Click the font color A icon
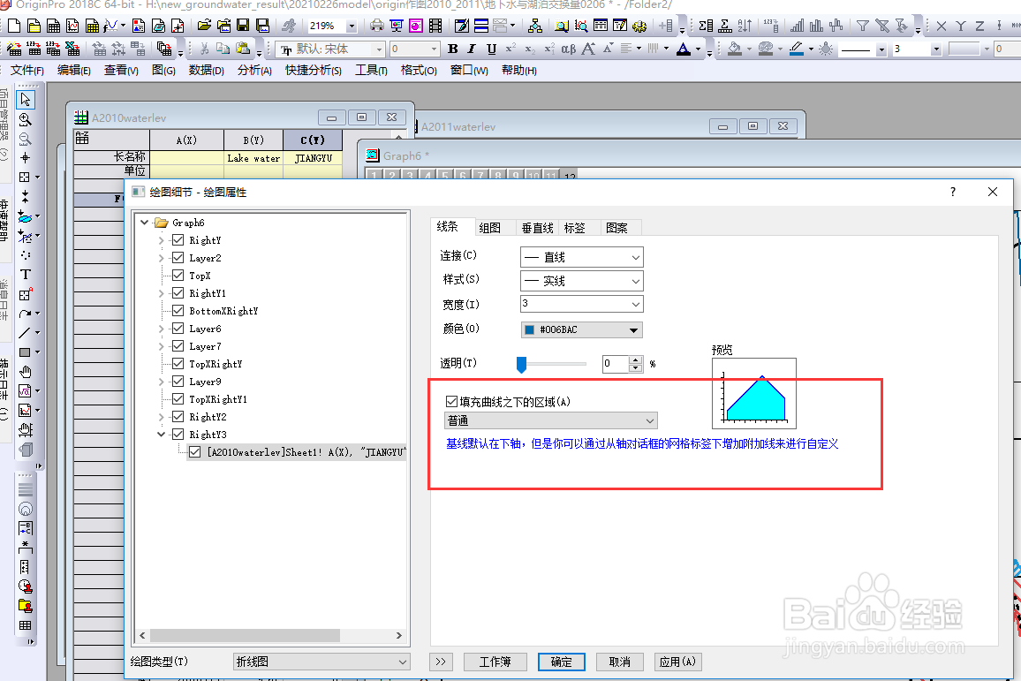Screen dimensions: 1021x681 pos(683,49)
